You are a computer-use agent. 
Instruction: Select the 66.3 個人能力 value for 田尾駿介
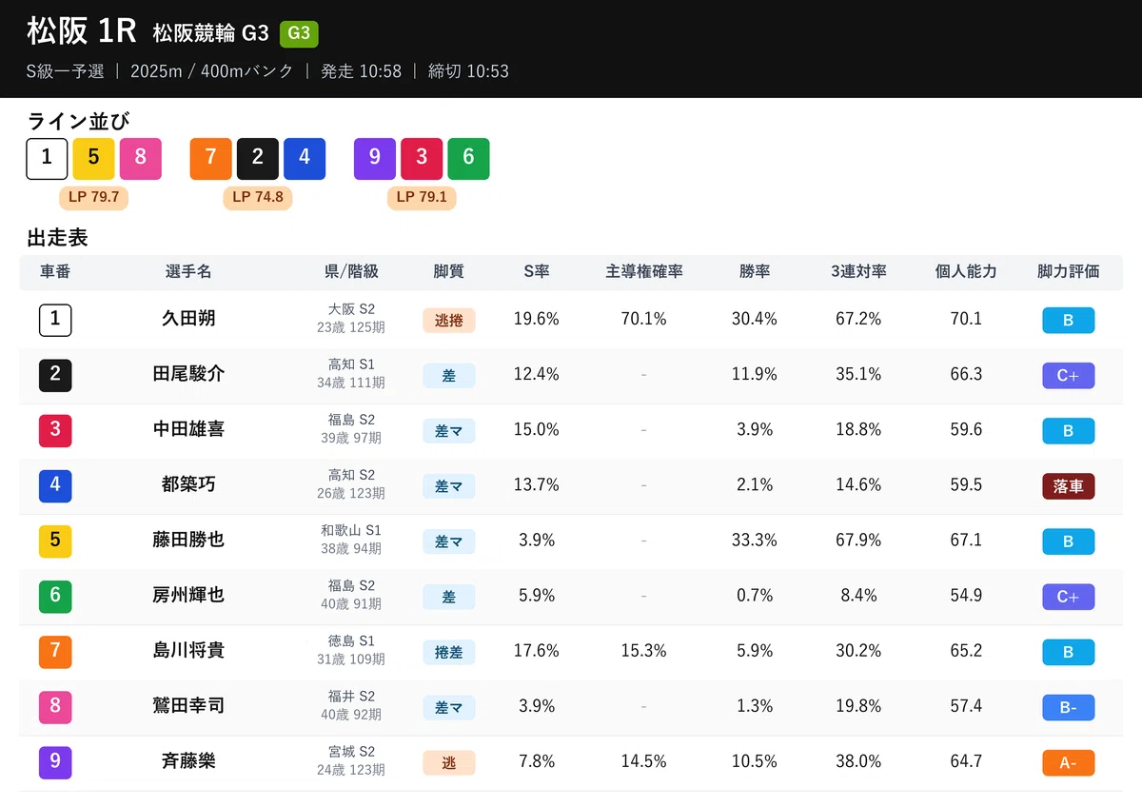[966, 374]
